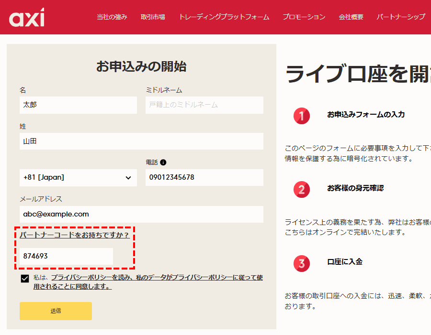Open the 取引市場 menu
Image resolution: width=431 pixels, height=335 pixels.
[x=153, y=17]
